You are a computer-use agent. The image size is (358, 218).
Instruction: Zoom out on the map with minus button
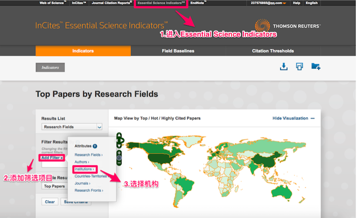tap(119, 163)
